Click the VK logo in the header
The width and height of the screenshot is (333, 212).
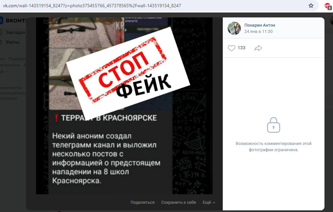point(2,20)
